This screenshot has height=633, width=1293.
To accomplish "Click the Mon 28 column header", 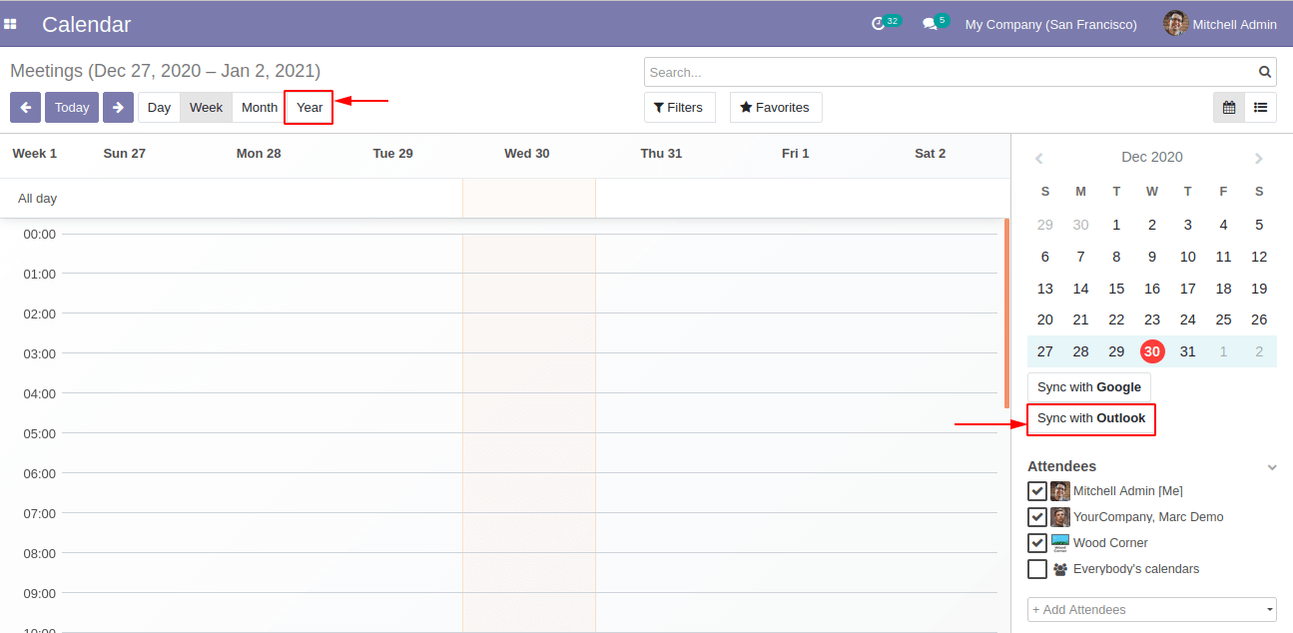I will pyautogui.click(x=259, y=154).
